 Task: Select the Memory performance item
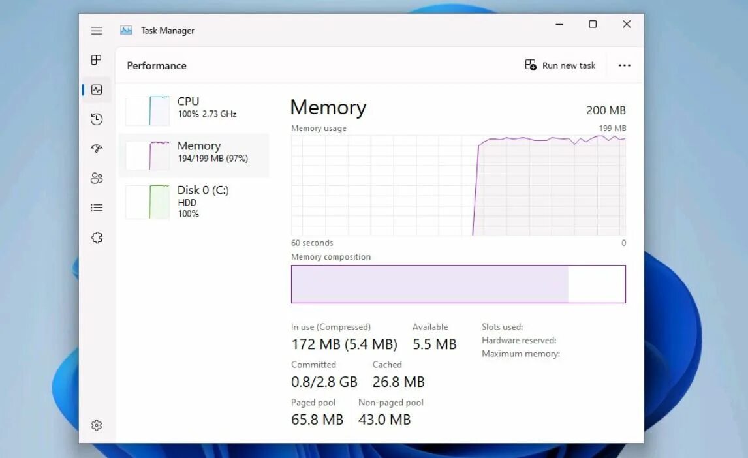pos(194,155)
